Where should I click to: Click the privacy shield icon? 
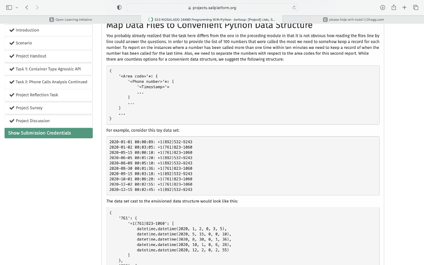(x=119, y=7)
